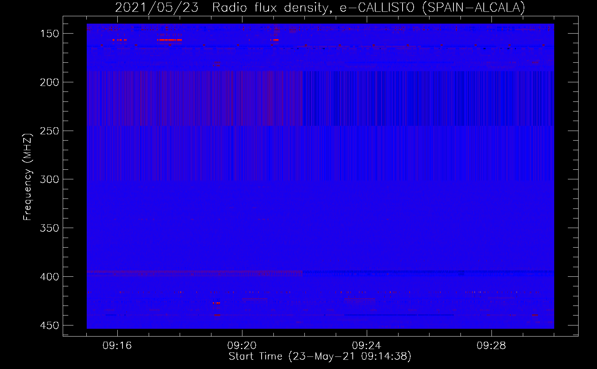Click the '250' frequency tick label
Viewport: 597px width, 369px height.
click(x=49, y=131)
